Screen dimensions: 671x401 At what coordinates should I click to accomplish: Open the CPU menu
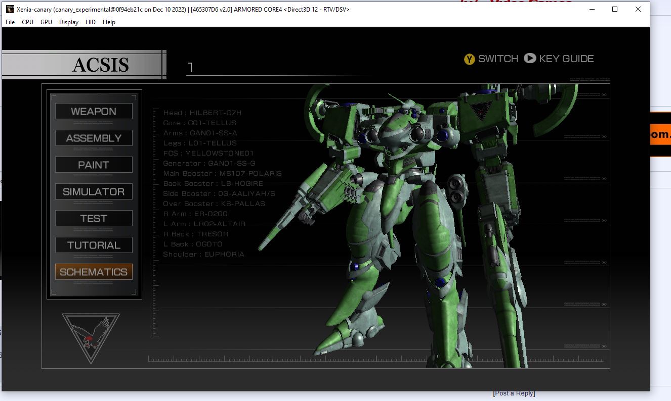27,22
